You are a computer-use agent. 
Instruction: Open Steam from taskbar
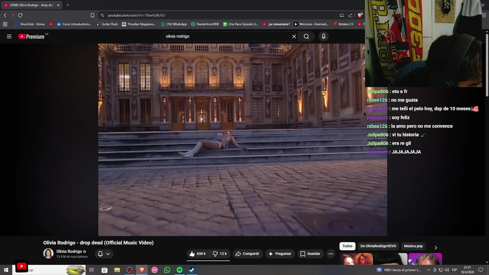pos(192,270)
